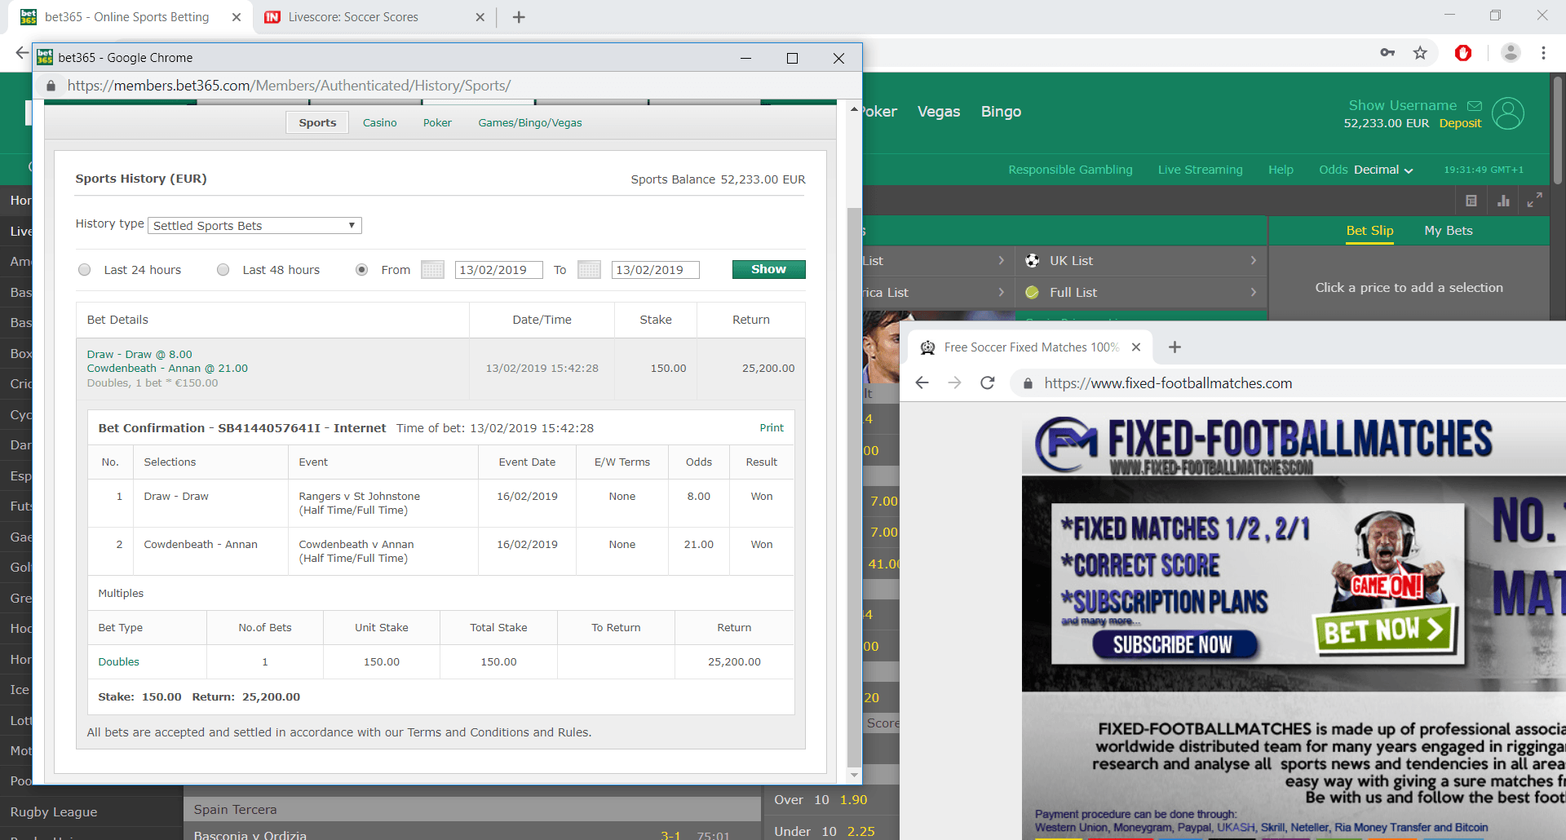This screenshot has width=1566, height=840.
Task: Click the Under 10 odds 2.25
Action: tap(860, 831)
